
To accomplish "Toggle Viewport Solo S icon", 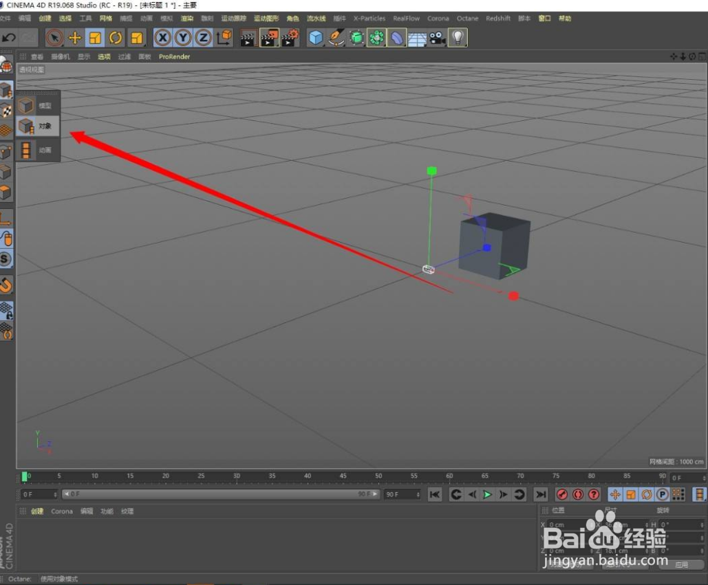I will [x=6, y=259].
